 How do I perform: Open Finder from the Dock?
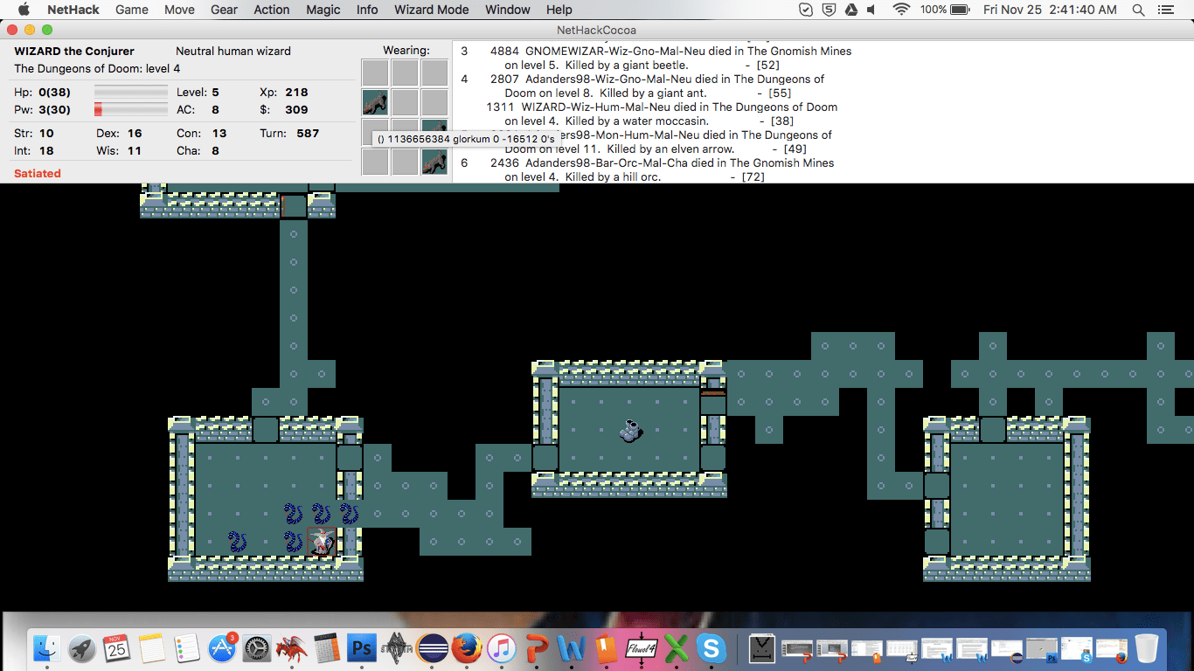click(x=47, y=648)
